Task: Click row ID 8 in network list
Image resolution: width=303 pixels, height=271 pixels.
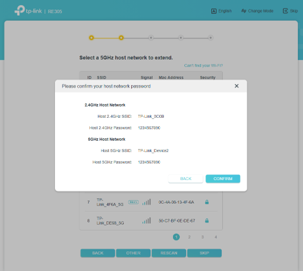Action: click(x=89, y=221)
